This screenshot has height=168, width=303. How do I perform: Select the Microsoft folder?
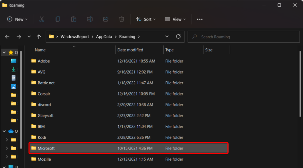(129, 148)
